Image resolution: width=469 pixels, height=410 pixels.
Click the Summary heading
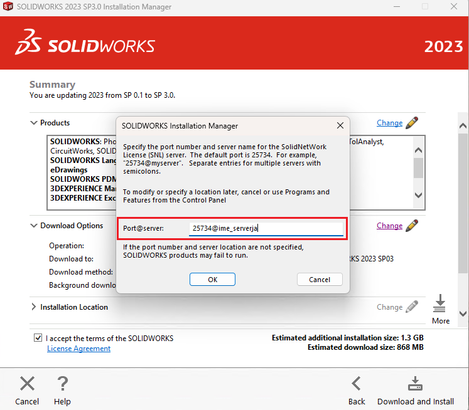[52, 85]
